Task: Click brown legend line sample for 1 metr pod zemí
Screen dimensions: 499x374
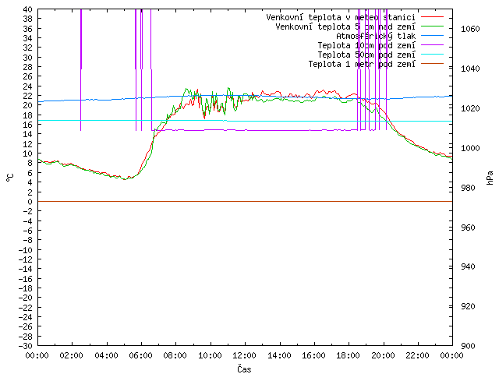Action: tap(432, 64)
